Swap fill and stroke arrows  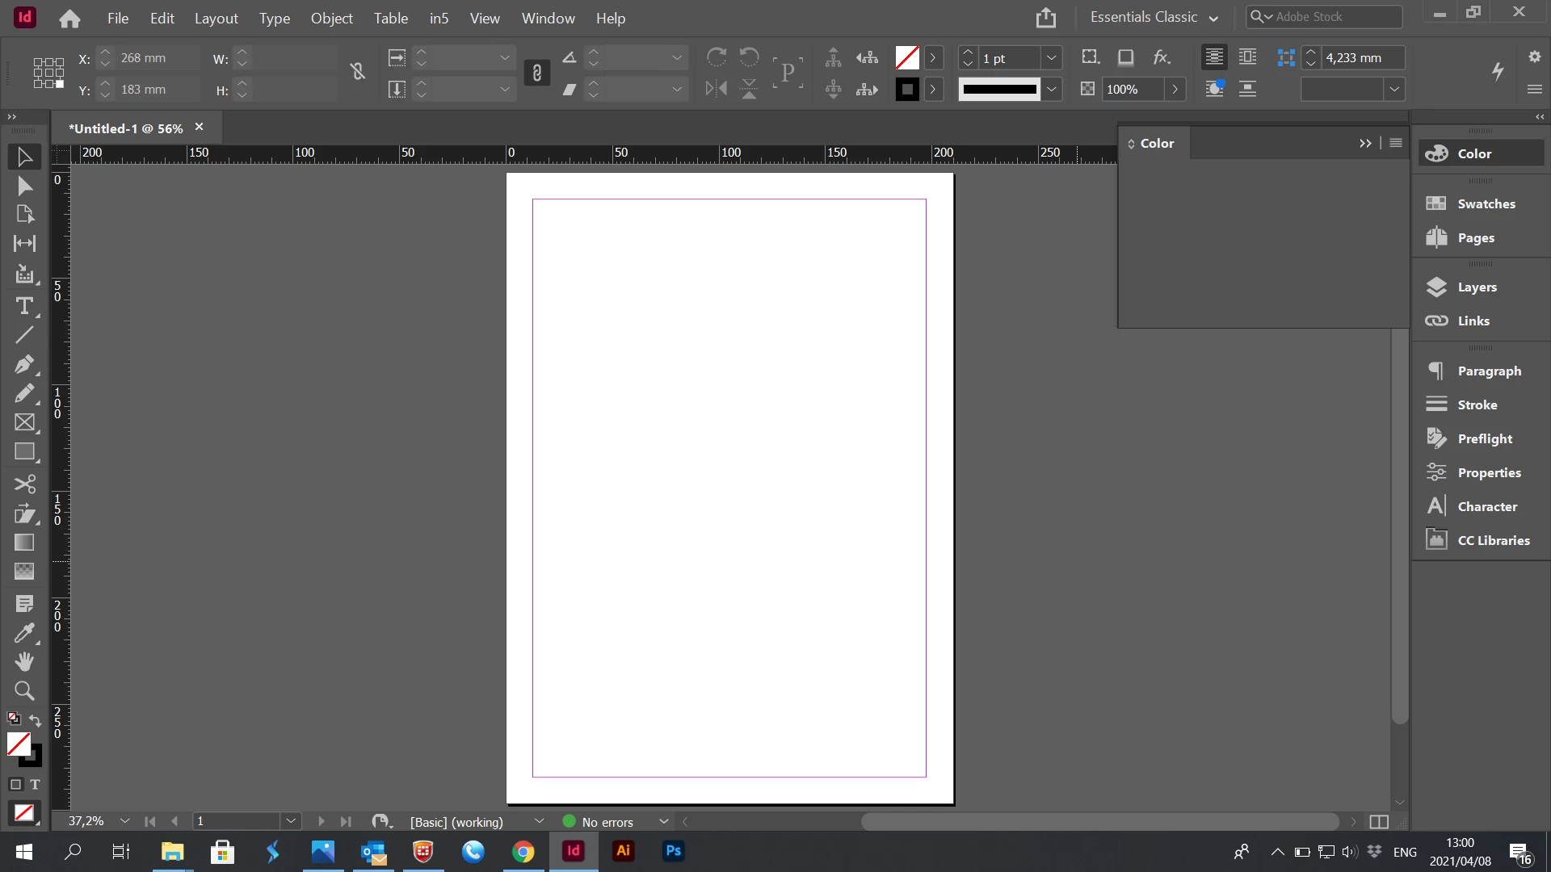tap(36, 719)
